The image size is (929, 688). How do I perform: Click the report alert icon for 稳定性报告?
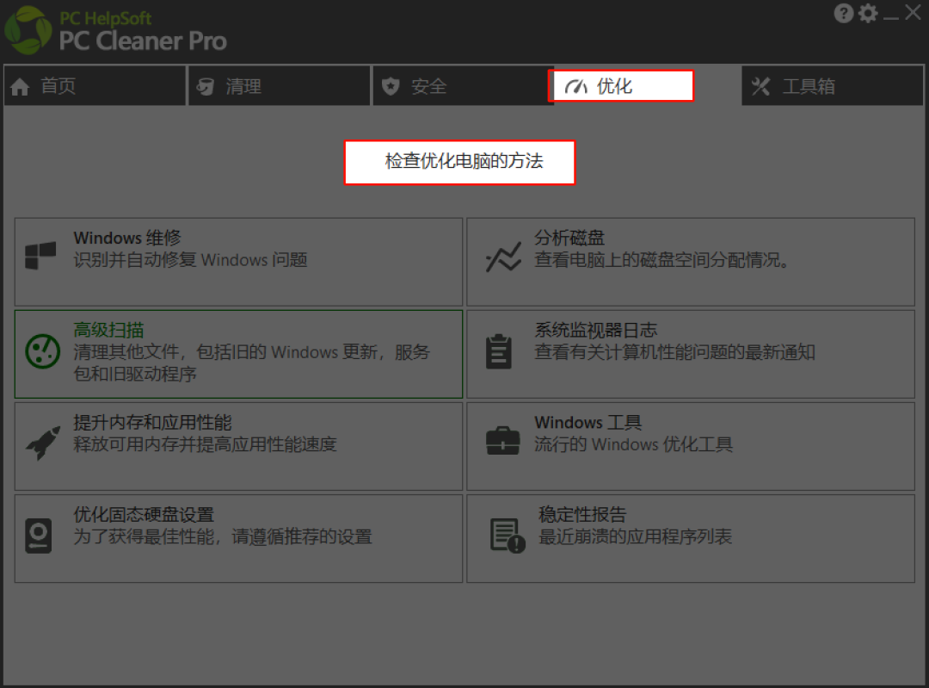click(x=508, y=536)
